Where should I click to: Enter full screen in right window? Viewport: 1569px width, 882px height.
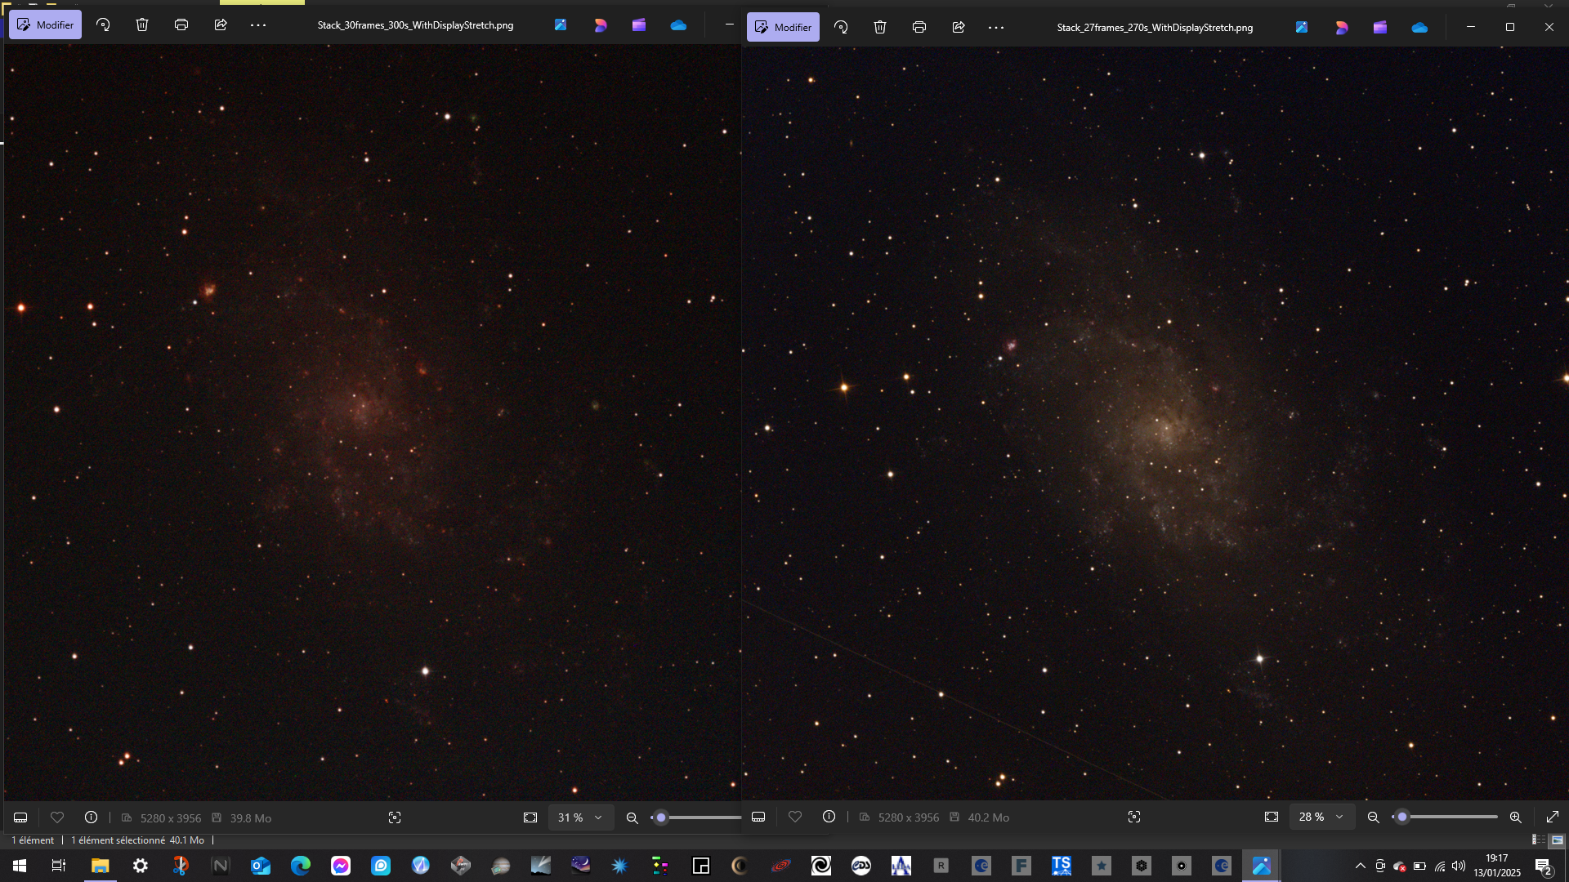click(1553, 817)
